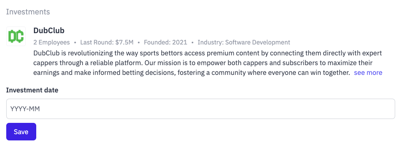The image size is (401, 149).
Task: Click the bullet between Employees and Last Round
Action: click(75, 42)
